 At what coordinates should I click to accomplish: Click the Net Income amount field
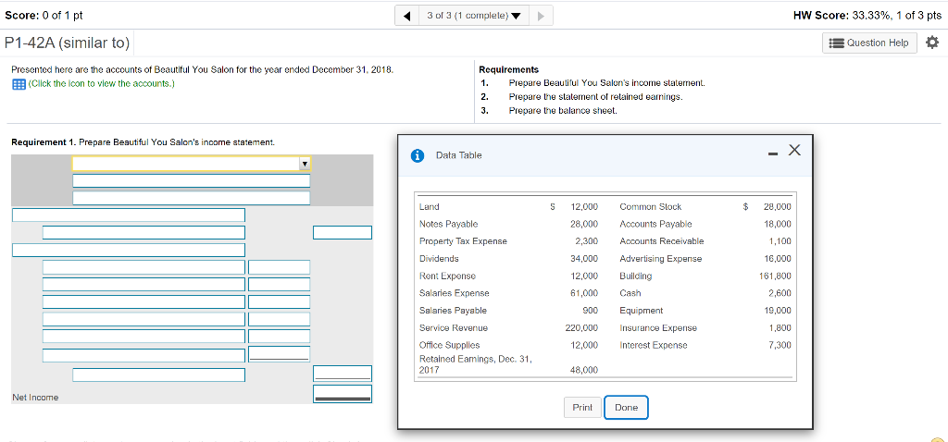point(343,394)
